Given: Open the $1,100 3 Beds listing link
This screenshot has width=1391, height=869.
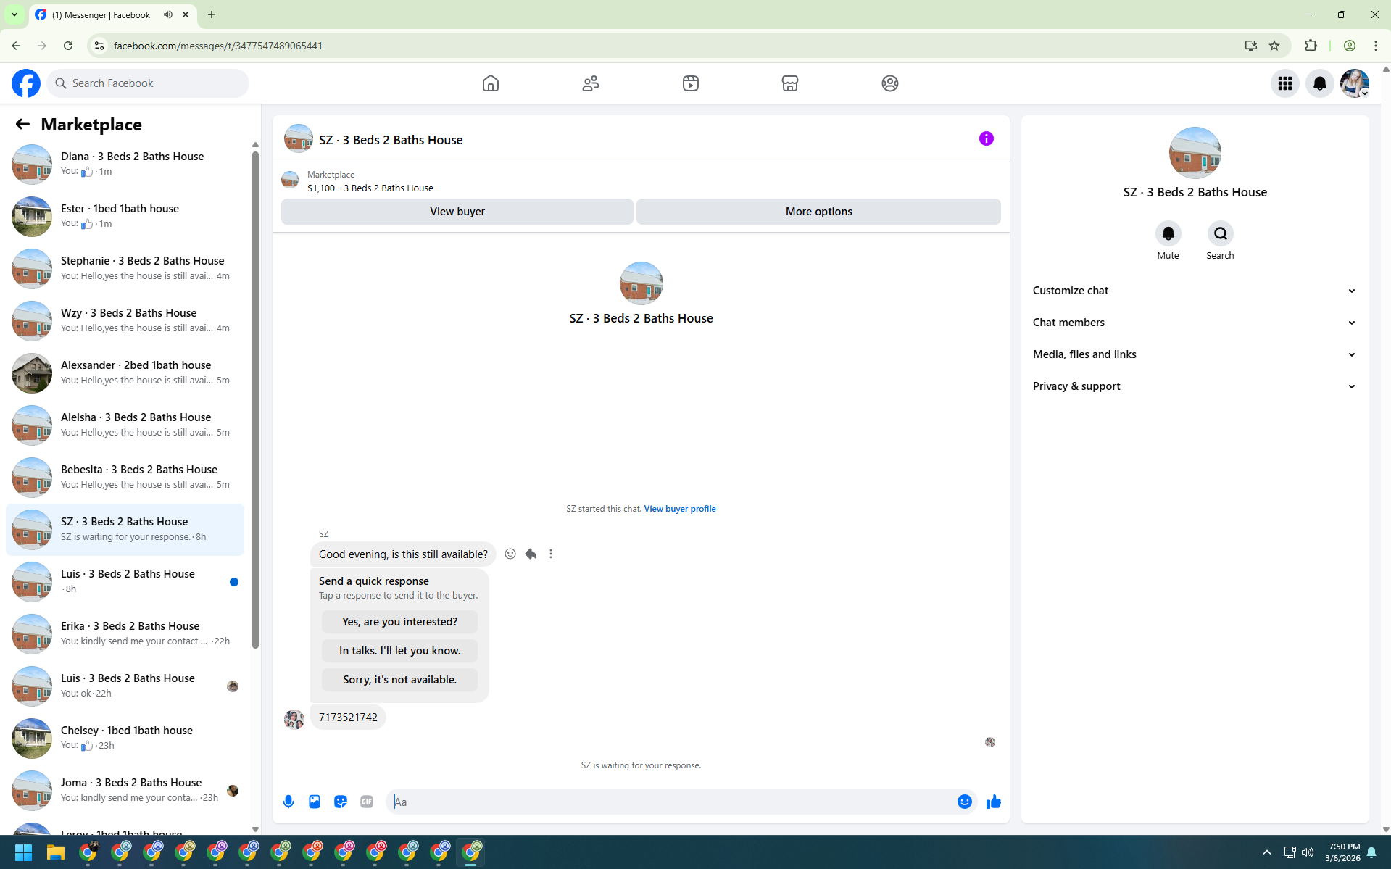Looking at the screenshot, I should 370,188.
